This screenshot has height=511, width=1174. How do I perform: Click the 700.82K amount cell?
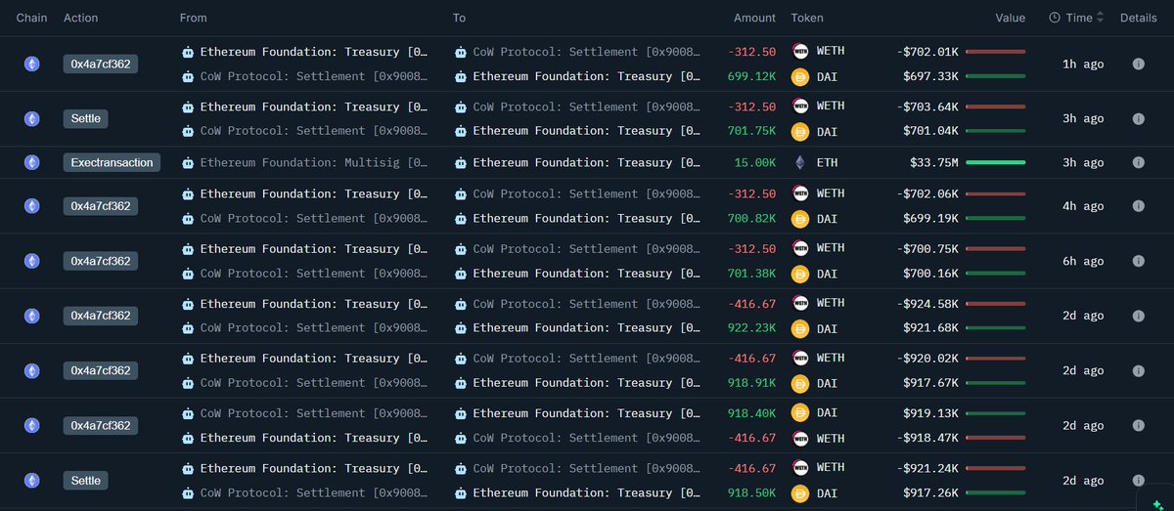click(x=752, y=219)
